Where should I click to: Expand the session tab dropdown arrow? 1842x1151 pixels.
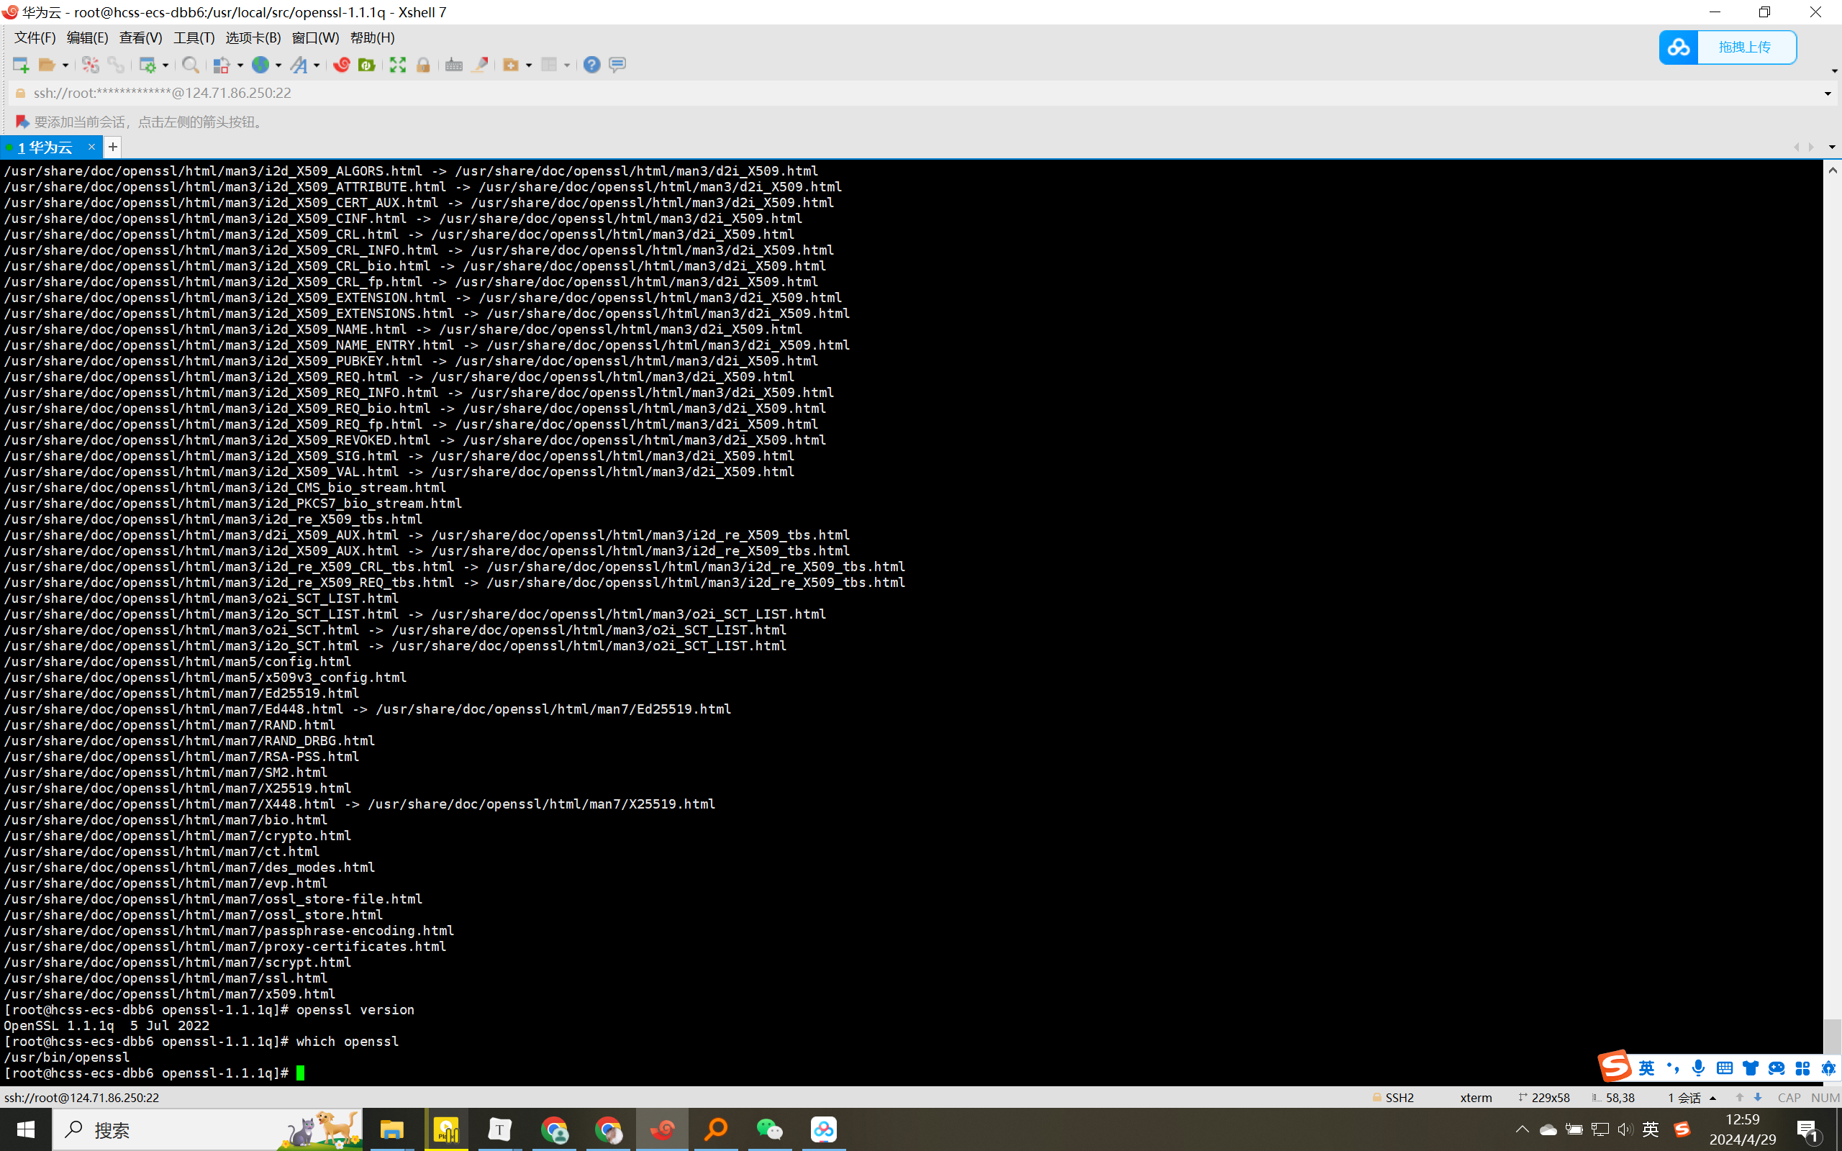(x=1831, y=147)
